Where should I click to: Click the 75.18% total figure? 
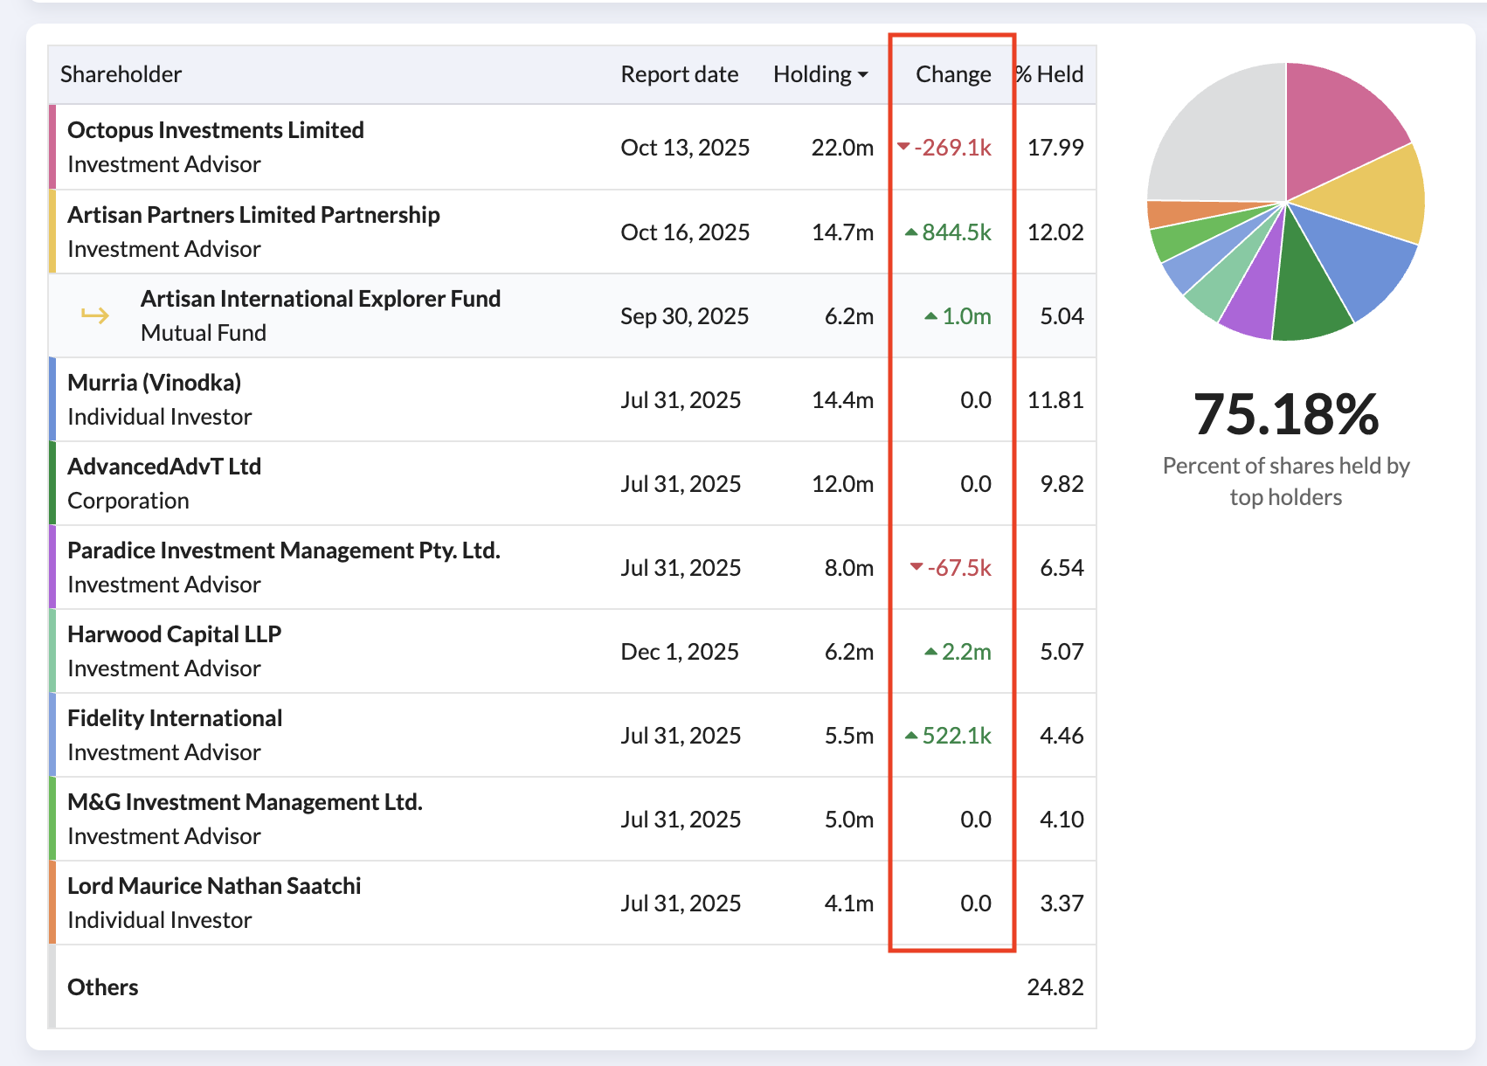[x=1286, y=413]
